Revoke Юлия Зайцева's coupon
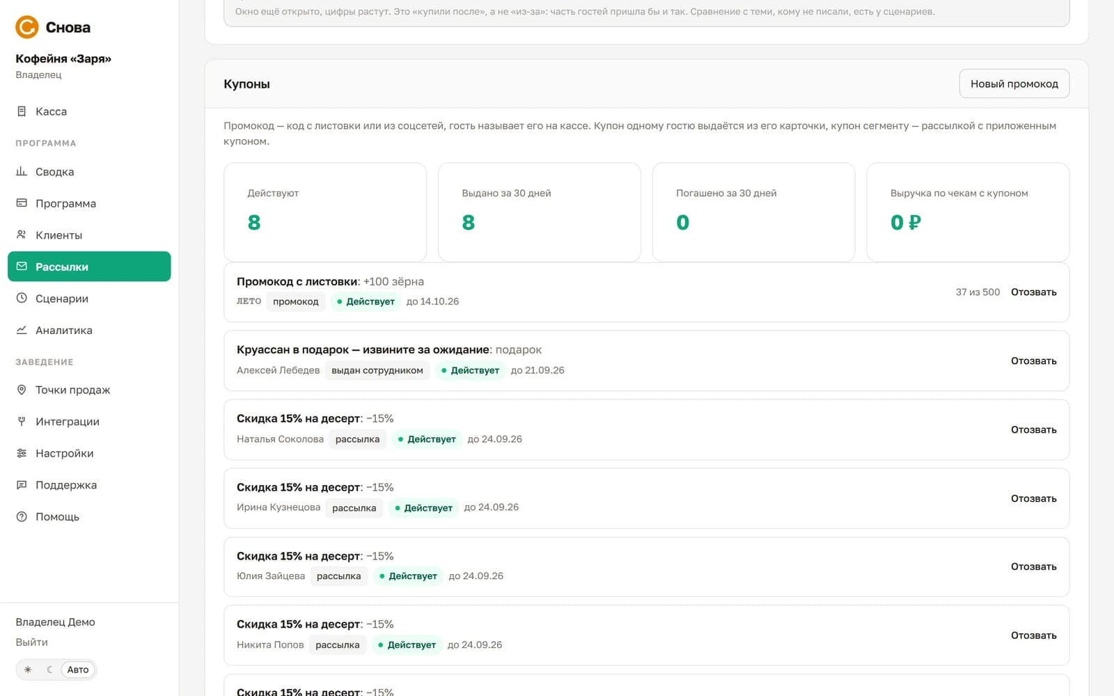 1033,567
